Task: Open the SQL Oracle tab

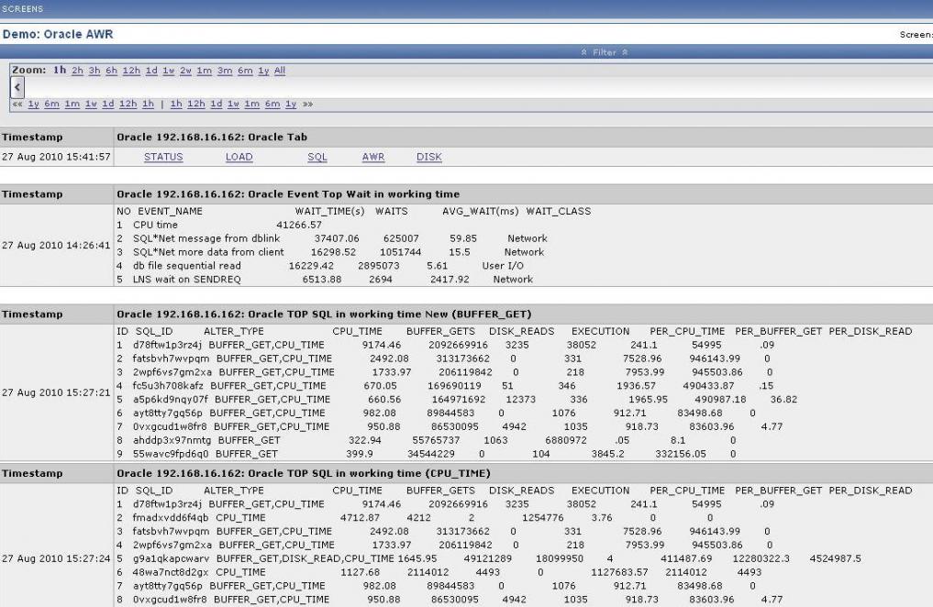Action: point(317,157)
